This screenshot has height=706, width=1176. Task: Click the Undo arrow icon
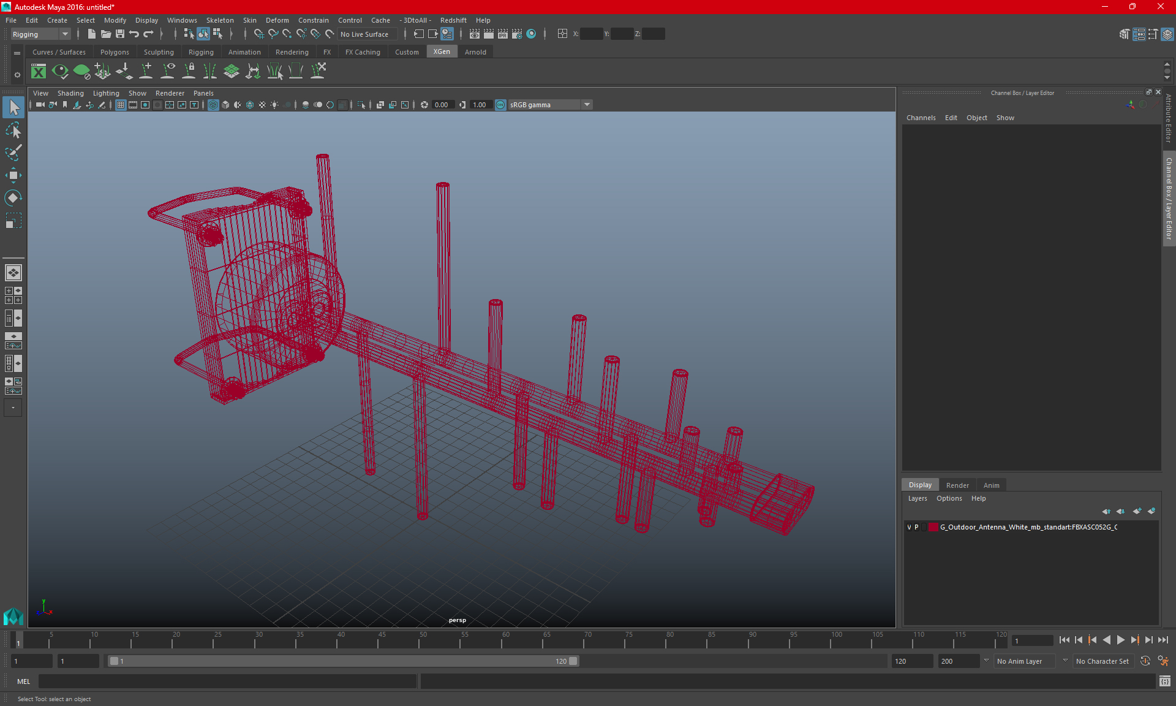(x=134, y=34)
